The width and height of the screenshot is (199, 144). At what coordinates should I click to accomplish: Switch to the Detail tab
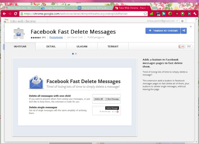point(51,46)
